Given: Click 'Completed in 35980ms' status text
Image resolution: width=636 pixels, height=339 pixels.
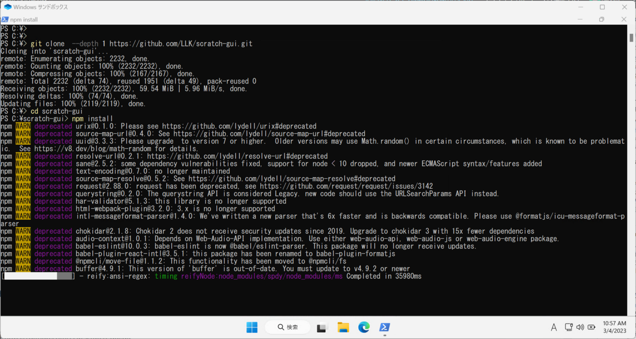Looking at the screenshot, I should pos(384,276).
